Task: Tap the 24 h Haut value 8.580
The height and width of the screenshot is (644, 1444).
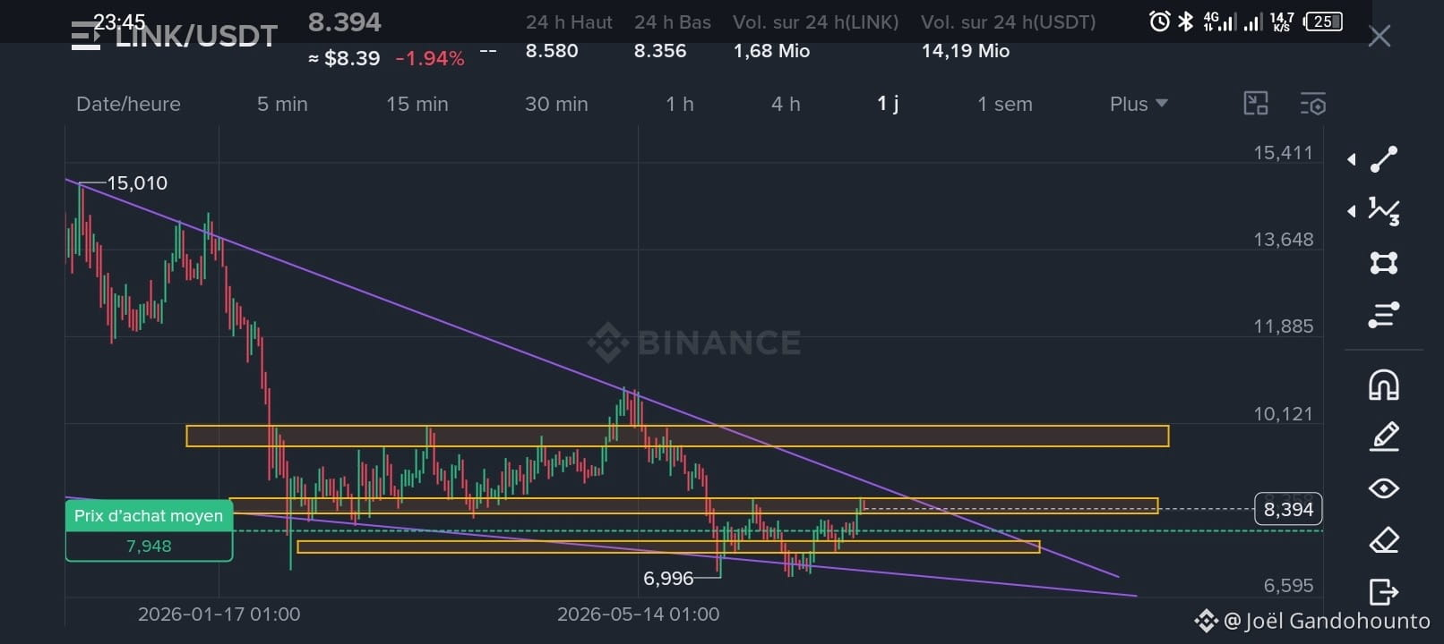Action: [552, 51]
